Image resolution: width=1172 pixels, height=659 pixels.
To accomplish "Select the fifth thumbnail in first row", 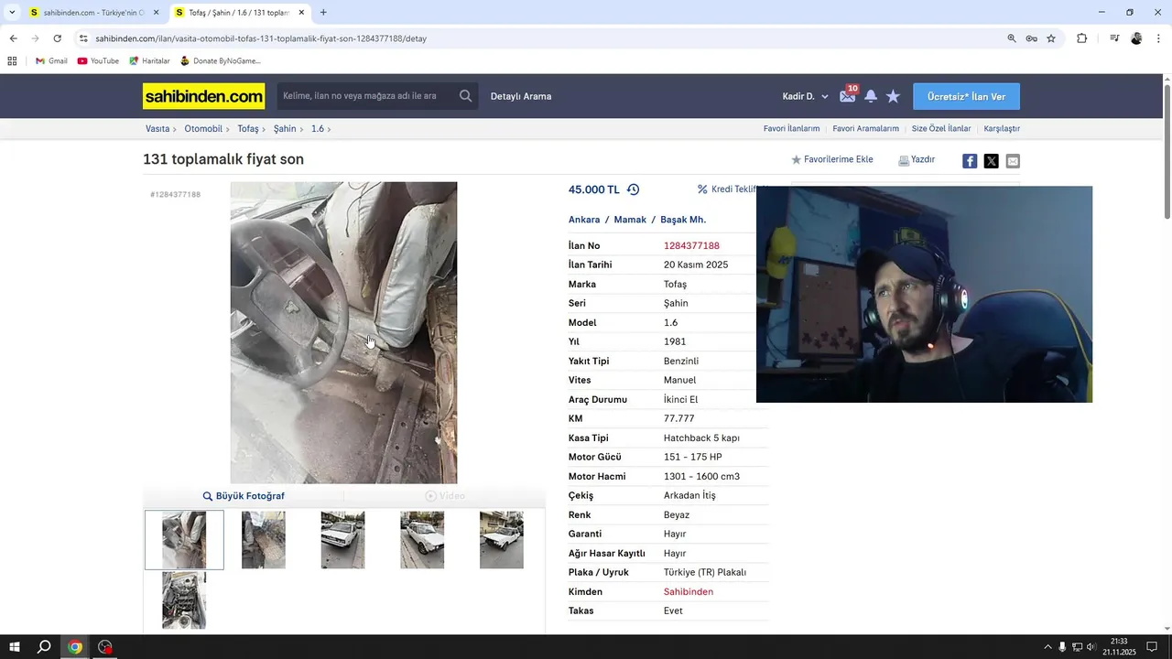I will pyautogui.click(x=502, y=540).
